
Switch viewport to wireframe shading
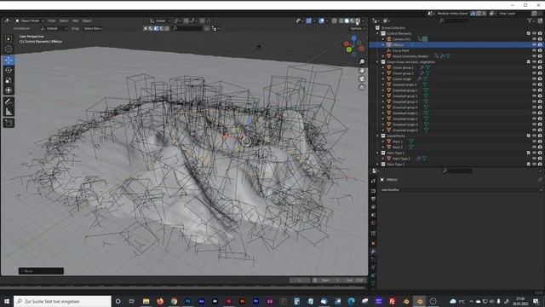coord(341,20)
